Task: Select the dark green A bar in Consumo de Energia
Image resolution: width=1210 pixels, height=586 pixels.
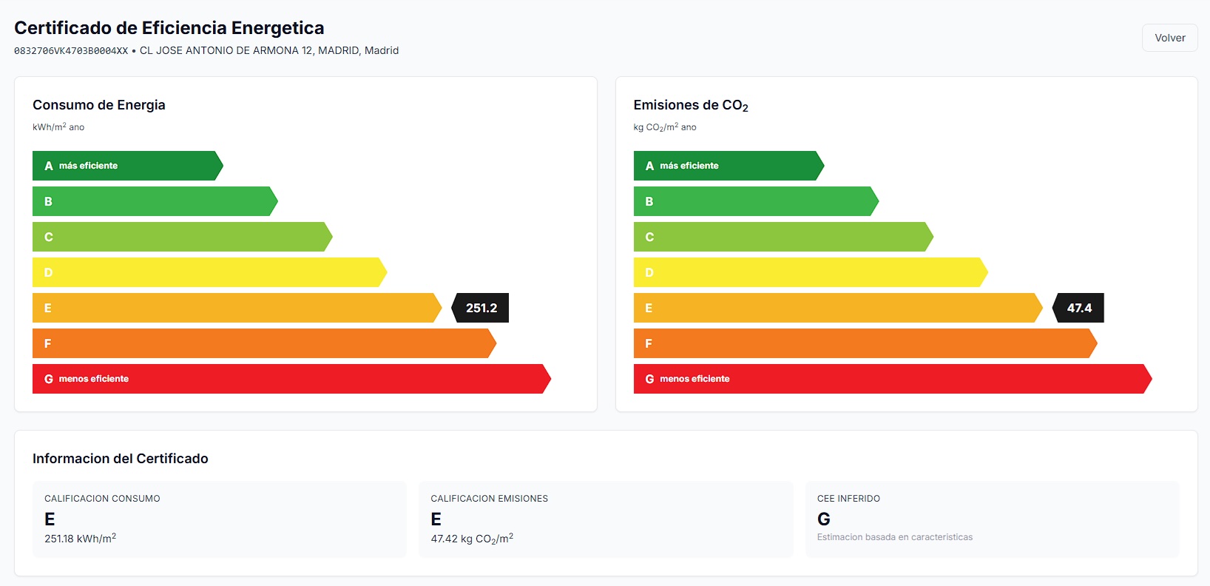Action: [x=126, y=166]
